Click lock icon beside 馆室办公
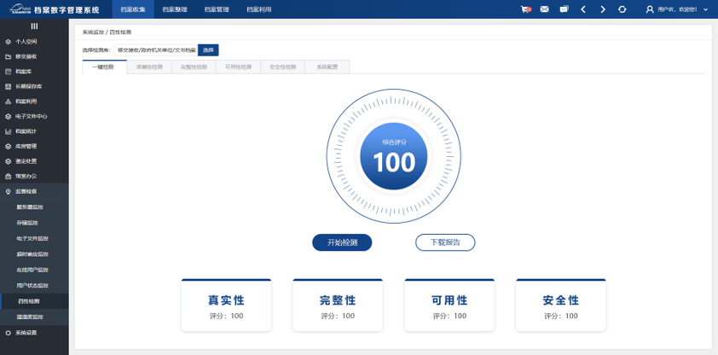 8,177
